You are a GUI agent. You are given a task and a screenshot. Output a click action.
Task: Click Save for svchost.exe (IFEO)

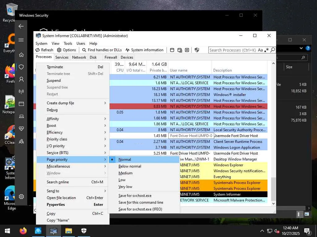tap(144, 209)
